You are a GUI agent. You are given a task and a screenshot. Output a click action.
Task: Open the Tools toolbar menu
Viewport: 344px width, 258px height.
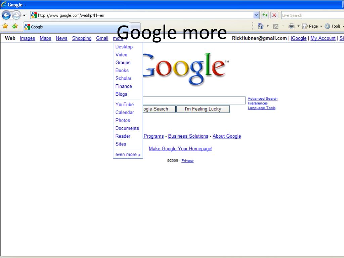pyautogui.click(x=334, y=26)
